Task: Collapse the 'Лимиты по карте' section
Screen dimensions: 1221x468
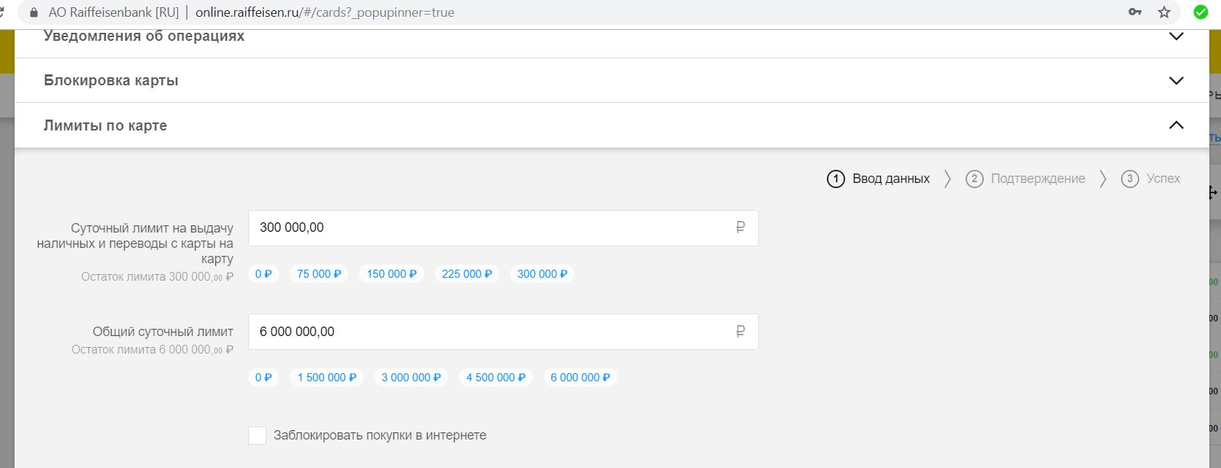Action: (x=1176, y=125)
